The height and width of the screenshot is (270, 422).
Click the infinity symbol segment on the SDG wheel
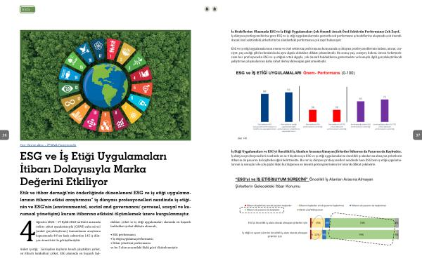(71, 102)
